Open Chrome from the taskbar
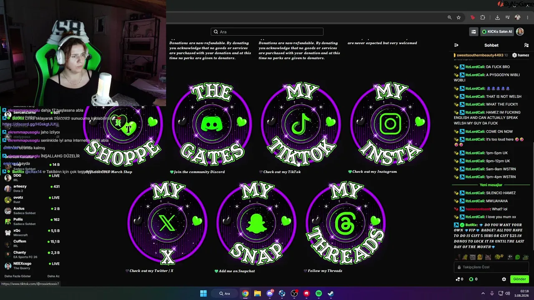This screenshot has width=534, height=300. click(x=245, y=293)
